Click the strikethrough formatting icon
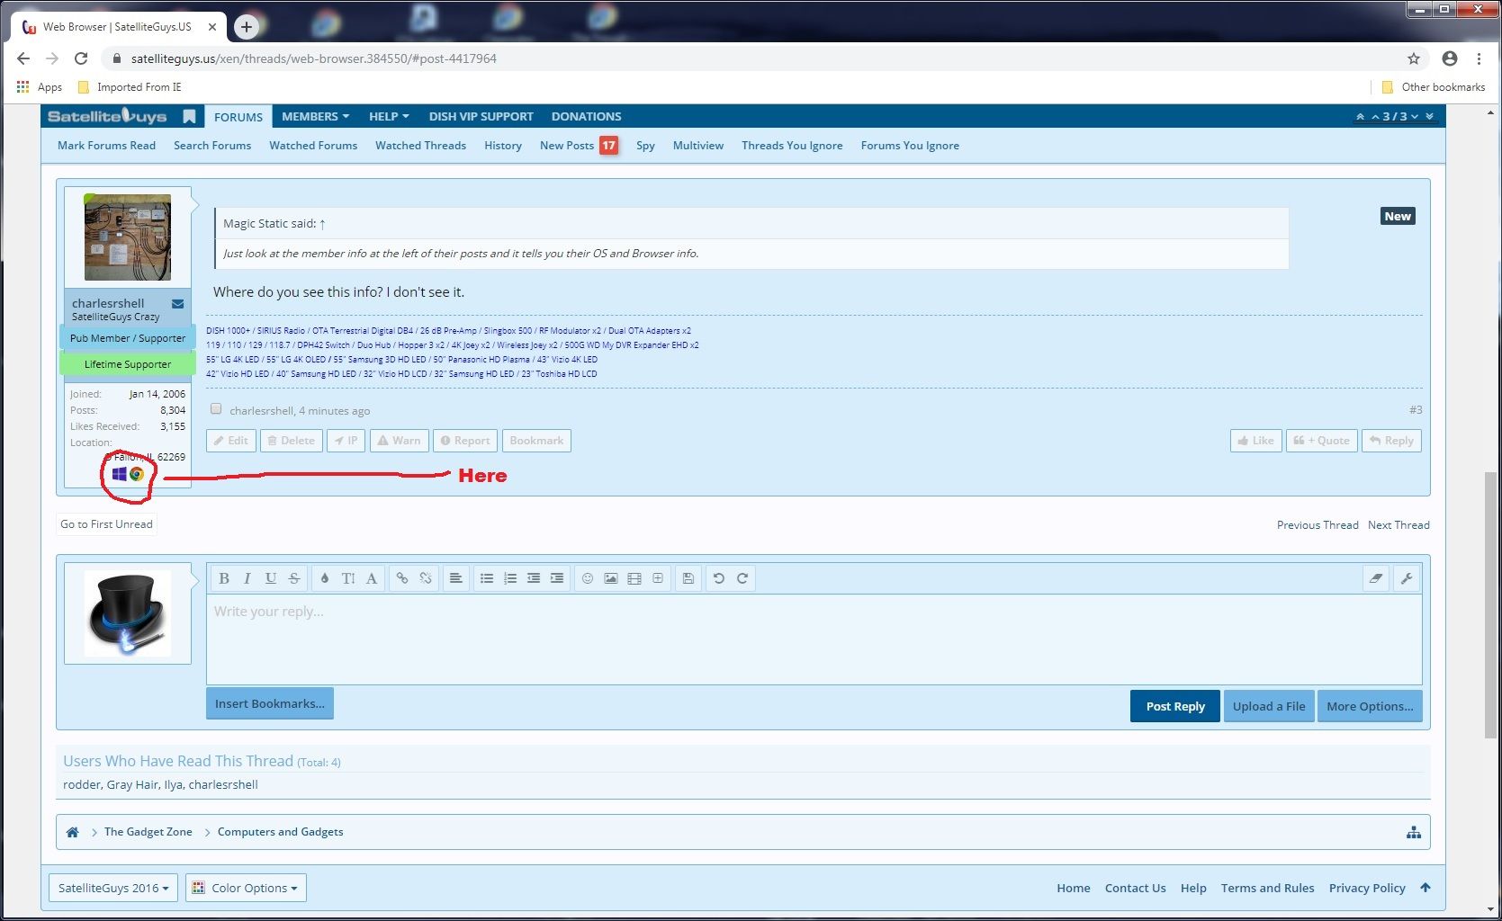This screenshot has width=1502, height=921. (x=294, y=578)
